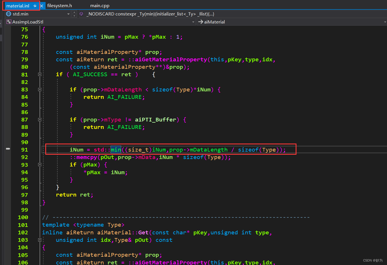The height and width of the screenshot is (265, 387).
Task: Click 'aiGetMaterialProperty' on line 79
Action: [171, 60]
